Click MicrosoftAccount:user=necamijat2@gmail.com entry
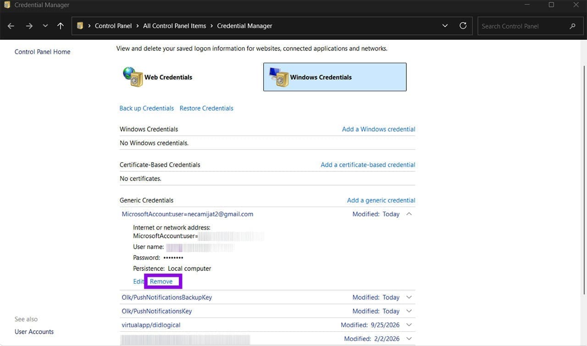Screen dimensions: 587x346 pos(188,214)
